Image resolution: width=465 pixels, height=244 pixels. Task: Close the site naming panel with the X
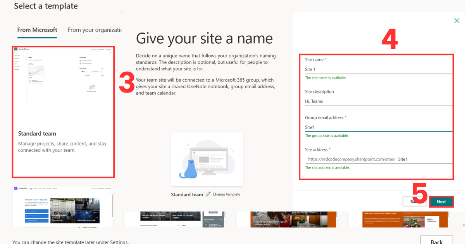coord(456,21)
